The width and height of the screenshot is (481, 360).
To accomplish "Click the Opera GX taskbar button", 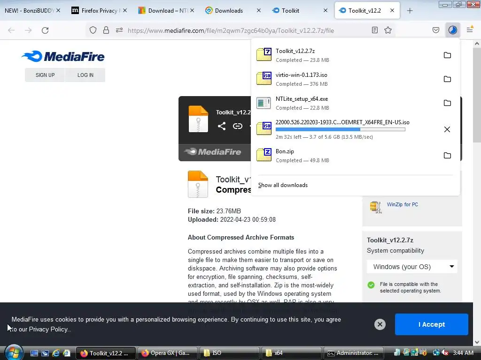I will (167, 353).
